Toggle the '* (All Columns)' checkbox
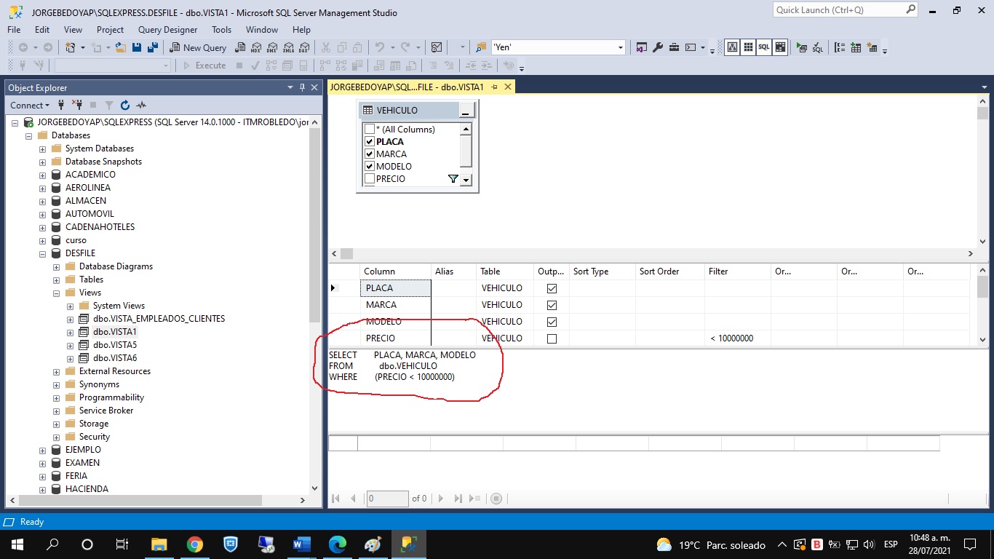994x559 pixels. (x=370, y=130)
